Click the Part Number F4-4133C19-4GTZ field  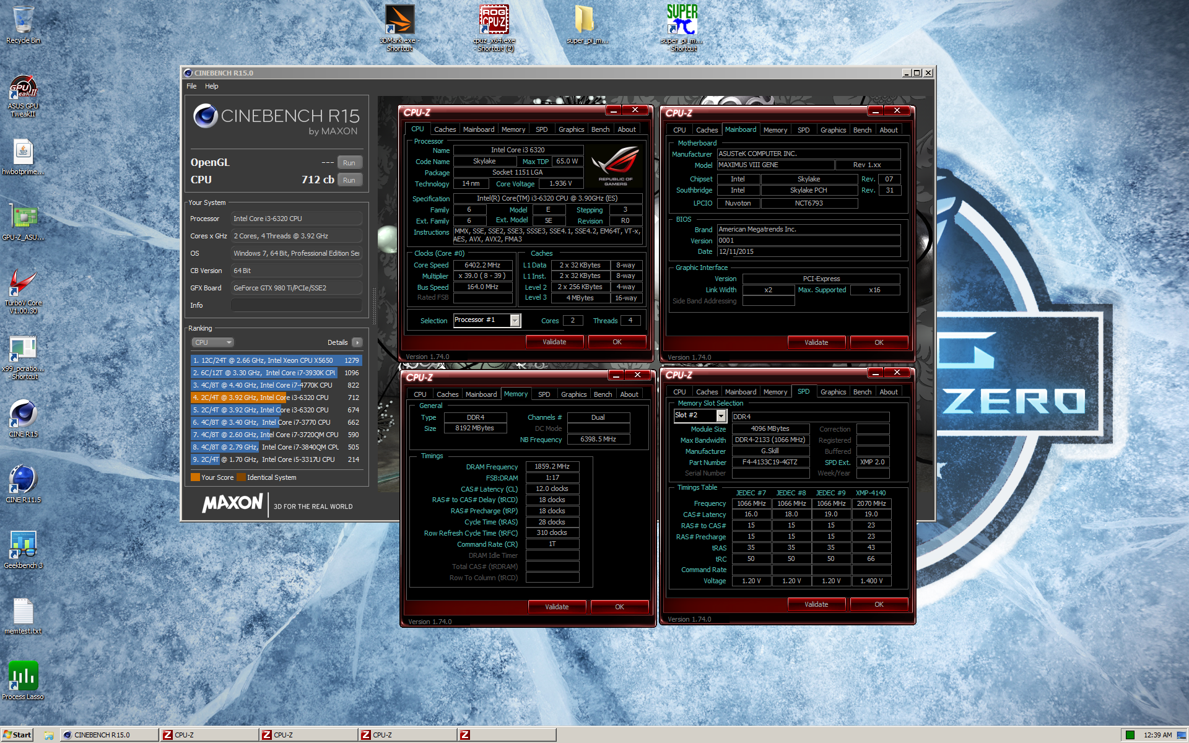click(770, 463)
